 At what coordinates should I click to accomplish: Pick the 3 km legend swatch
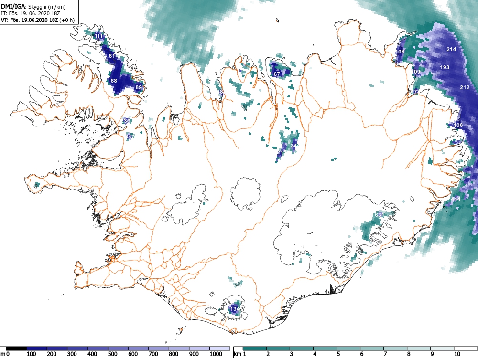(302, 348)
